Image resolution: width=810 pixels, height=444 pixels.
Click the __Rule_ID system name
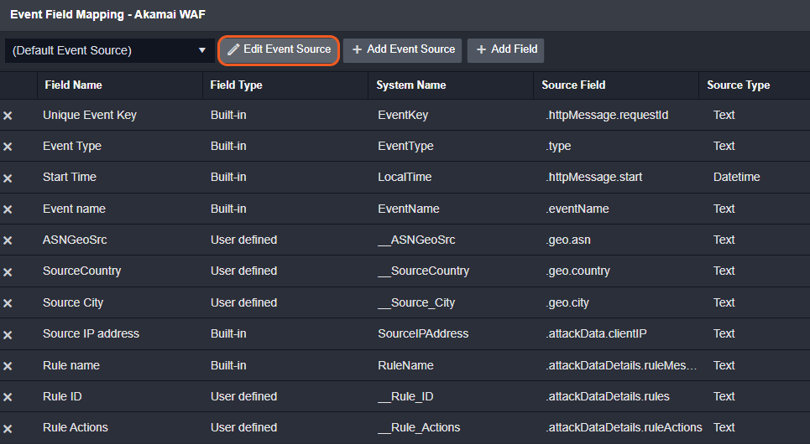pyautogui.click(x=405, y=396)
